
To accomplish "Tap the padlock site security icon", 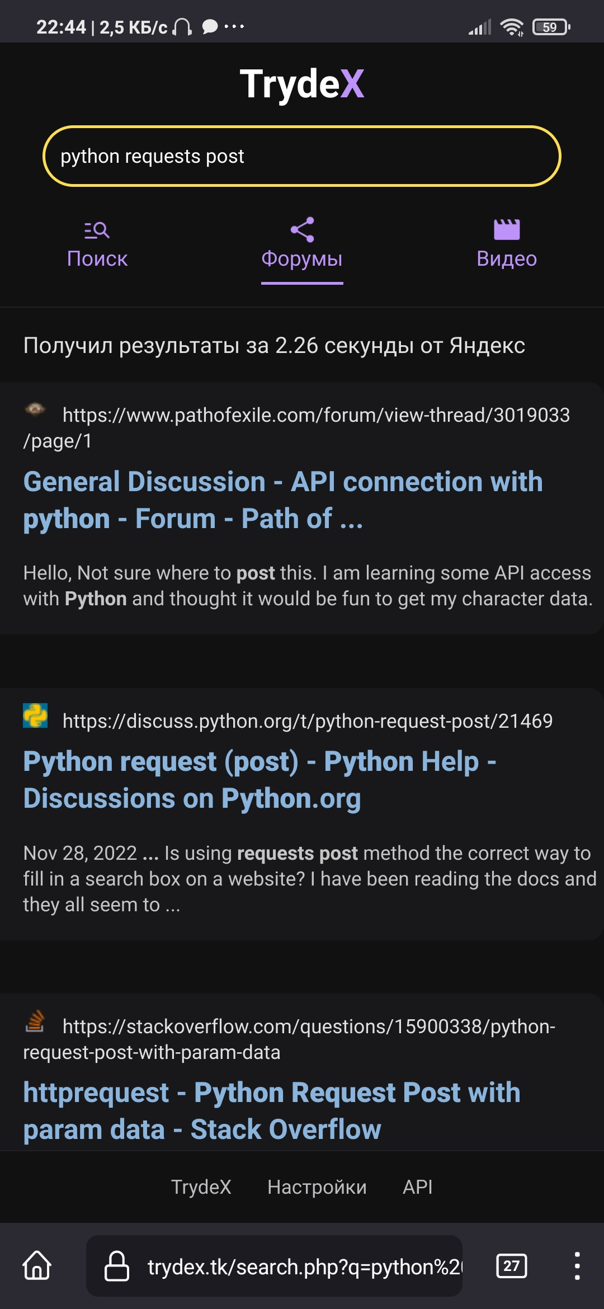I will click(x=117, y=1266).
